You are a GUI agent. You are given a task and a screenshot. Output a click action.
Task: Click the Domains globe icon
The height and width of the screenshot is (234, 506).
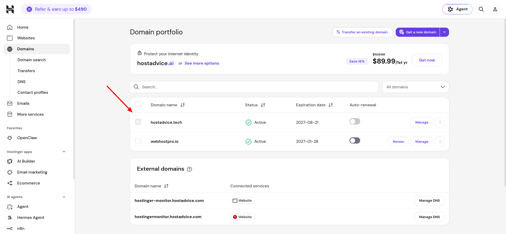(x=10, y=49)
